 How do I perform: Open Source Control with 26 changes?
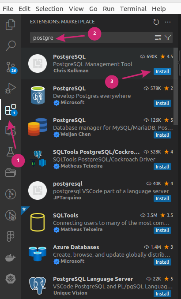tap(11, 67)
